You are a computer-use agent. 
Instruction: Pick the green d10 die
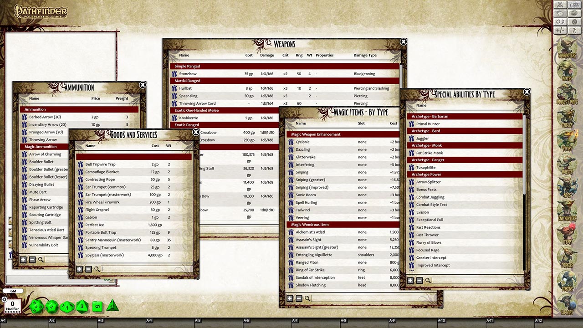coord(67,306)
